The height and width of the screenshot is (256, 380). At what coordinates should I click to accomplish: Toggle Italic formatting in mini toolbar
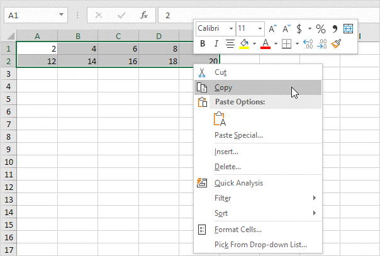tap(216, 43)
